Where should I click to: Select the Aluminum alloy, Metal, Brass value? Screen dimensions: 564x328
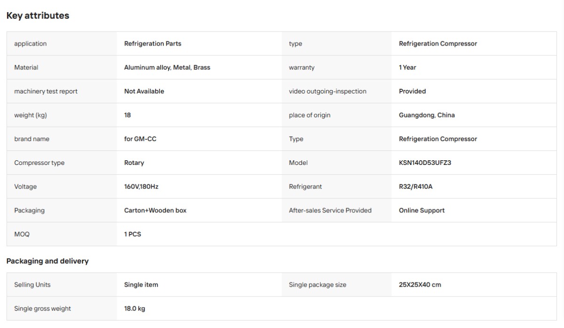pyautogui.click(x=167, y=67)
